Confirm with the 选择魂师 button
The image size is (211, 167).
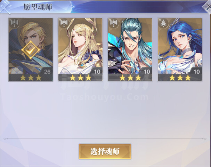tap(105, 151)
